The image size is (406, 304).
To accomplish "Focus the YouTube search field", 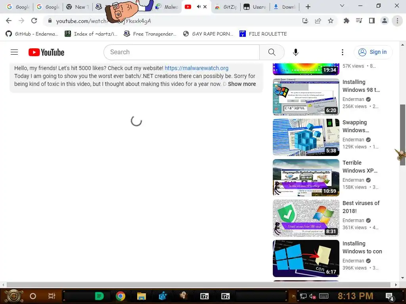I will tap(182, 52).
